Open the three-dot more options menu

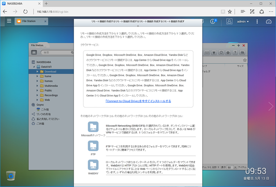click(257, 22)
